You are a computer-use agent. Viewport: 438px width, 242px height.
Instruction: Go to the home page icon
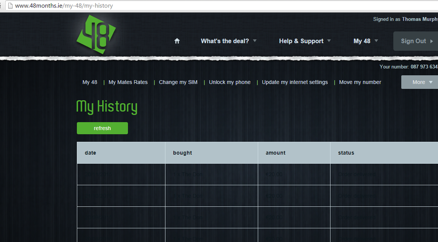tap(177, 41)
